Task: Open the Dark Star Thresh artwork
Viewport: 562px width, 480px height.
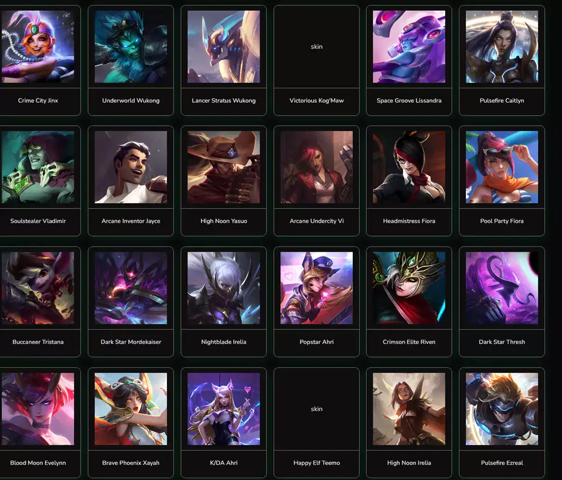Action: coord(502,288)
